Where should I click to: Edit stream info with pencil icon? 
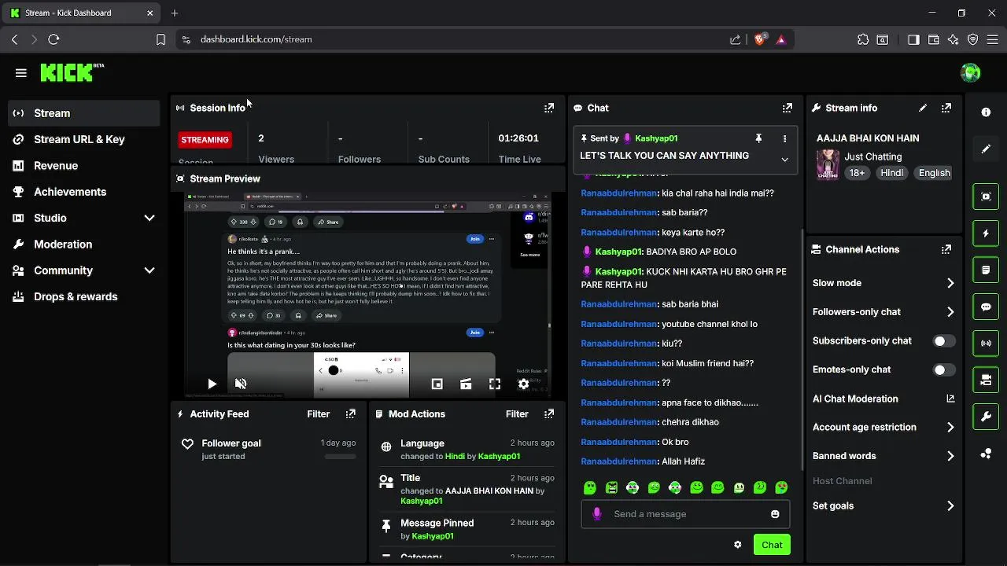(x=923, y=108)
